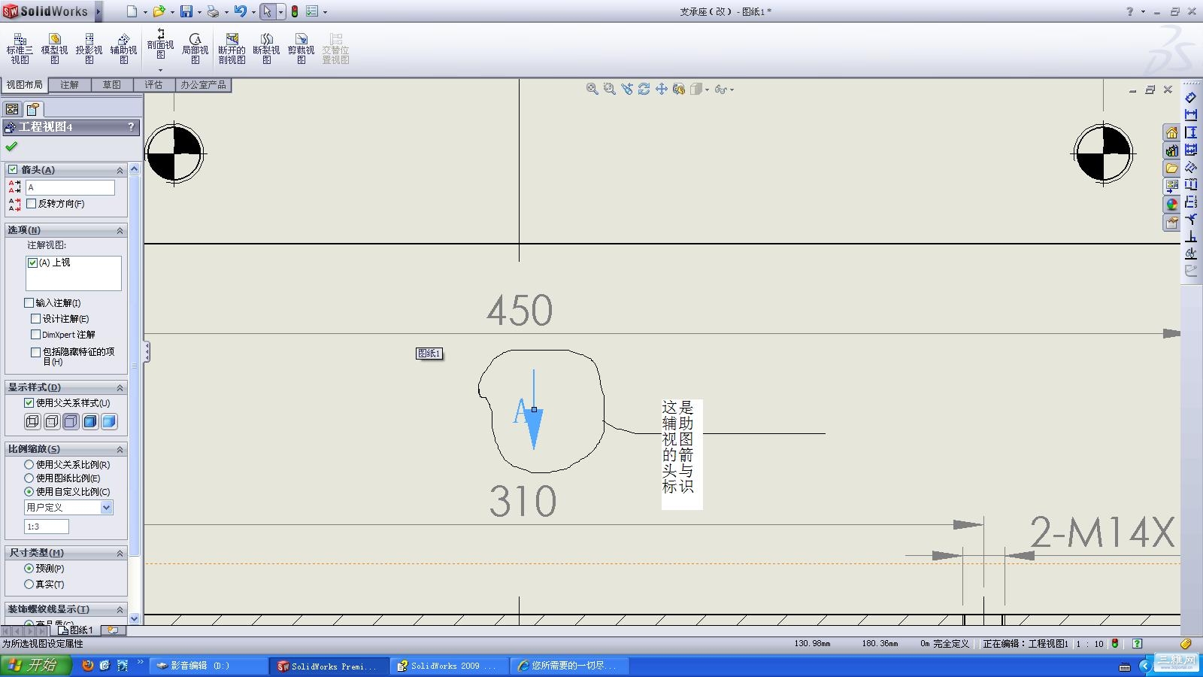The width and height of the screenshot is (1203, 677).
Task: Select the 剪裁视图 crop view tool
Action: coord(301,48)
